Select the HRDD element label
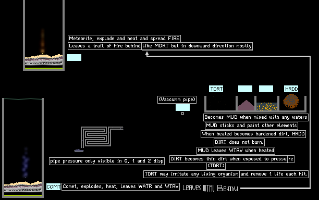Image resolution: width=319 pixels, height=200 pixels. point(291,89)
